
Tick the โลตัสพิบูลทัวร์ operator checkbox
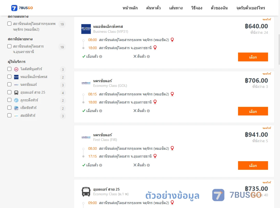pyautogui.click(x=10, y=69)
